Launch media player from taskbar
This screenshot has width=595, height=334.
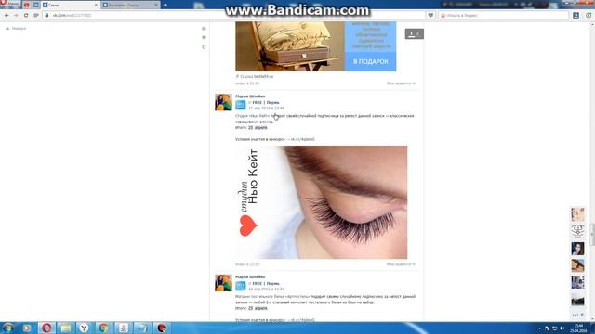[x=27, y=328]
